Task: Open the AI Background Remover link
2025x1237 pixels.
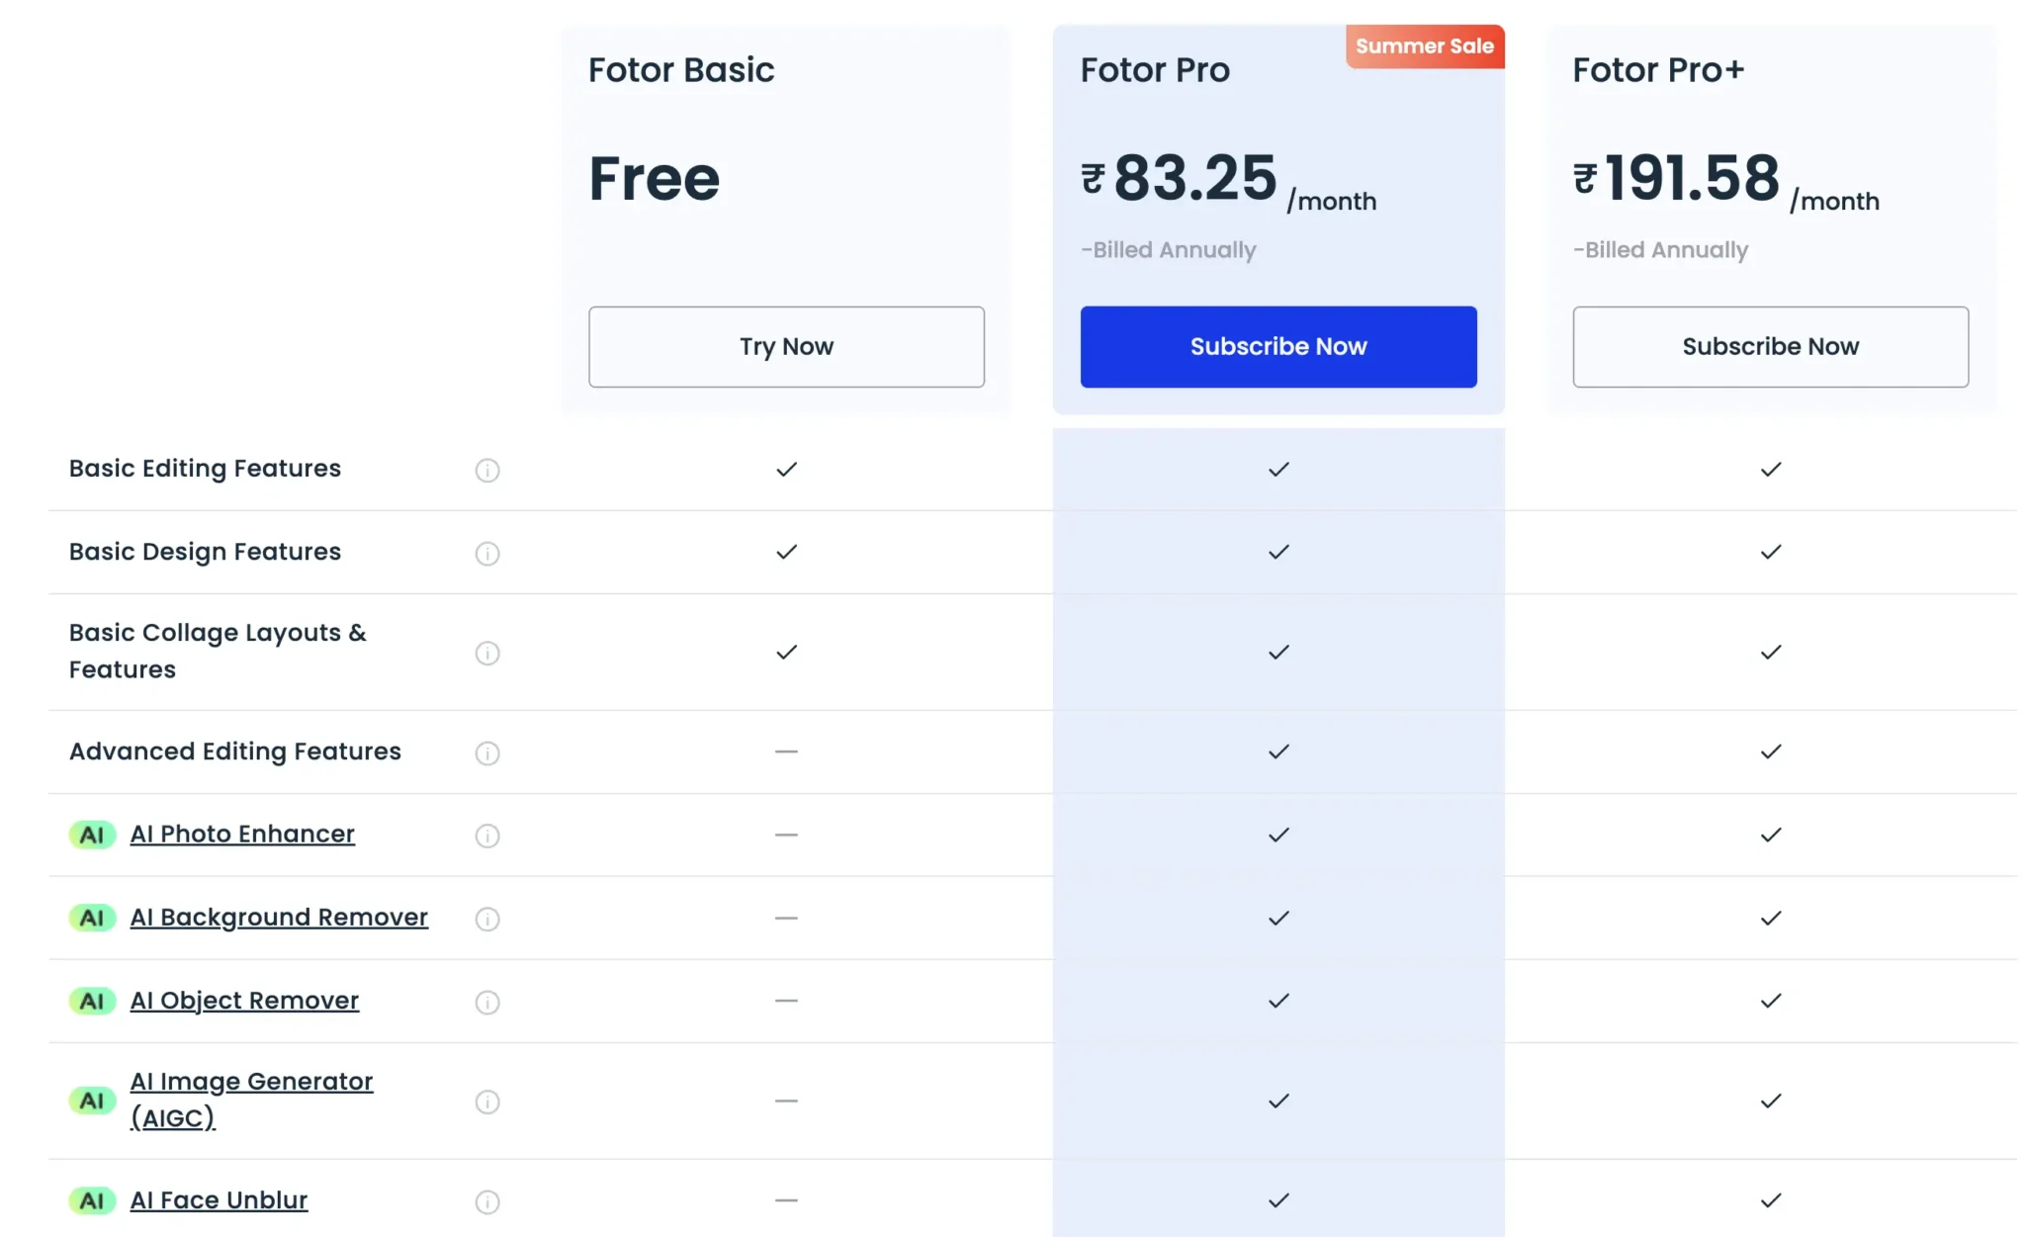Action: pyautogui.click(x=279, y=917)
